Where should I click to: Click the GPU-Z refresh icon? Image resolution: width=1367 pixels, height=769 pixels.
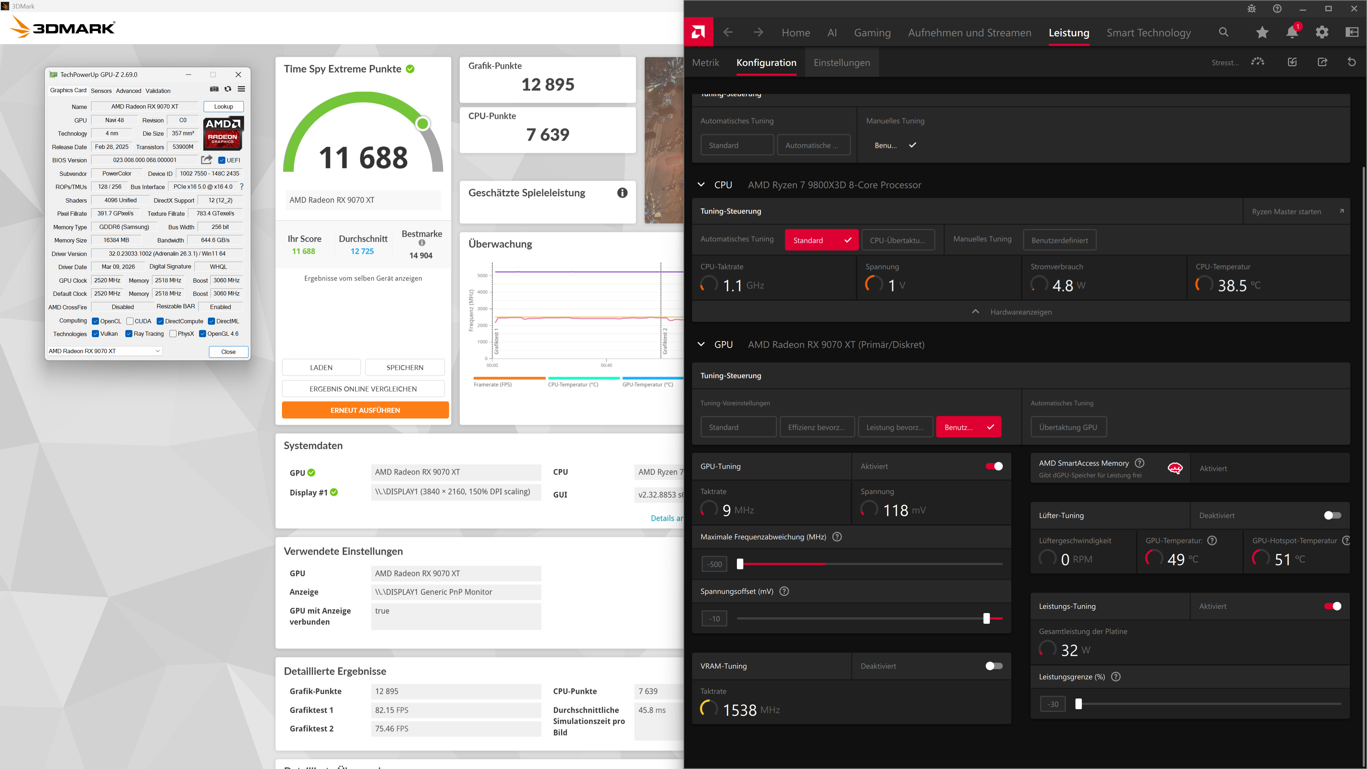(228, 89)
